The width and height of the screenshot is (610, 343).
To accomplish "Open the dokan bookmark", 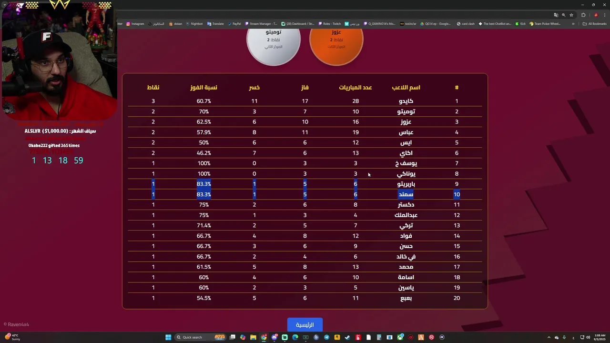I will [x=175, y=24].
